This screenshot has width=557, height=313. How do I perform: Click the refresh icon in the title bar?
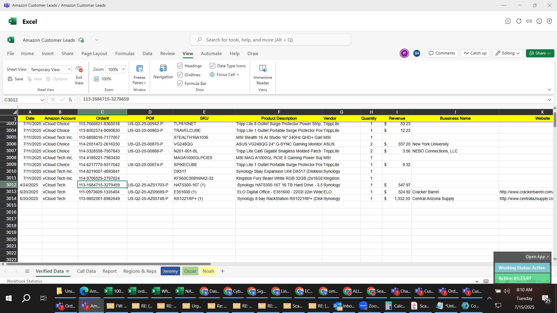pos(519,21)
